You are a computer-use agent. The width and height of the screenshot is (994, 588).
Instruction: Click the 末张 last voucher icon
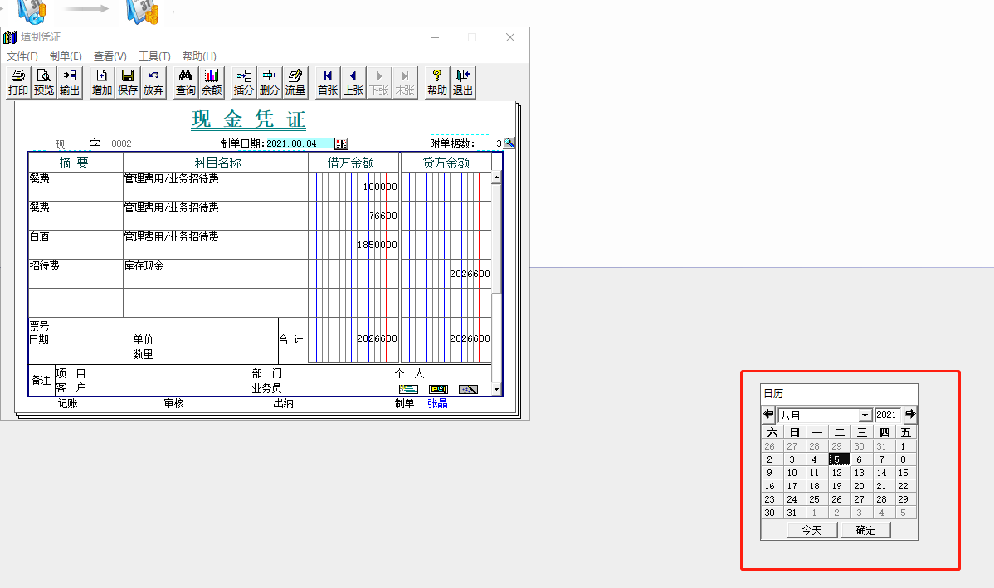[405, 82]
